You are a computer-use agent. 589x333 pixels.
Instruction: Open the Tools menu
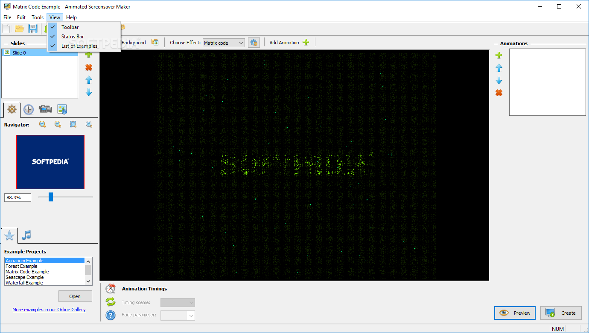38,17
